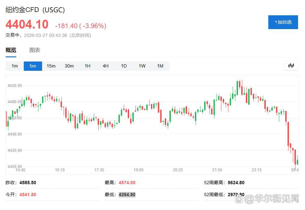Image resolution: width=305 pixels, height=210 pixels.
Task: Click the 加自选 add-to-watchlist button
Action: [x=283, y=22]
